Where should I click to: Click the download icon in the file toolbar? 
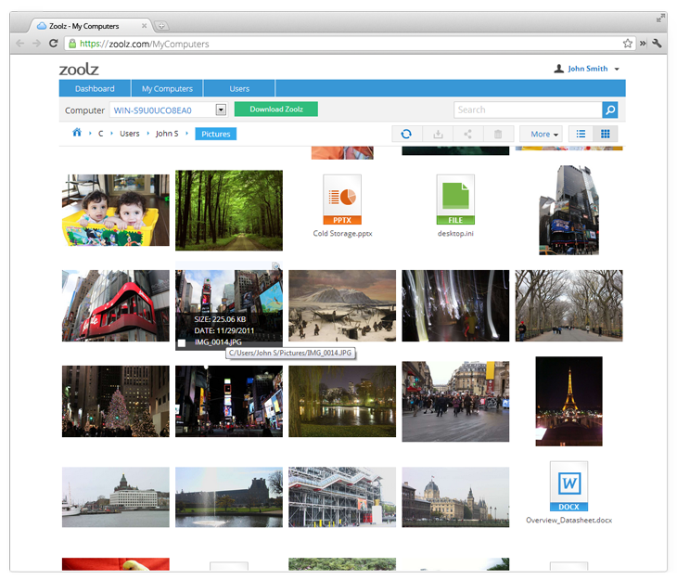point(438,135)
